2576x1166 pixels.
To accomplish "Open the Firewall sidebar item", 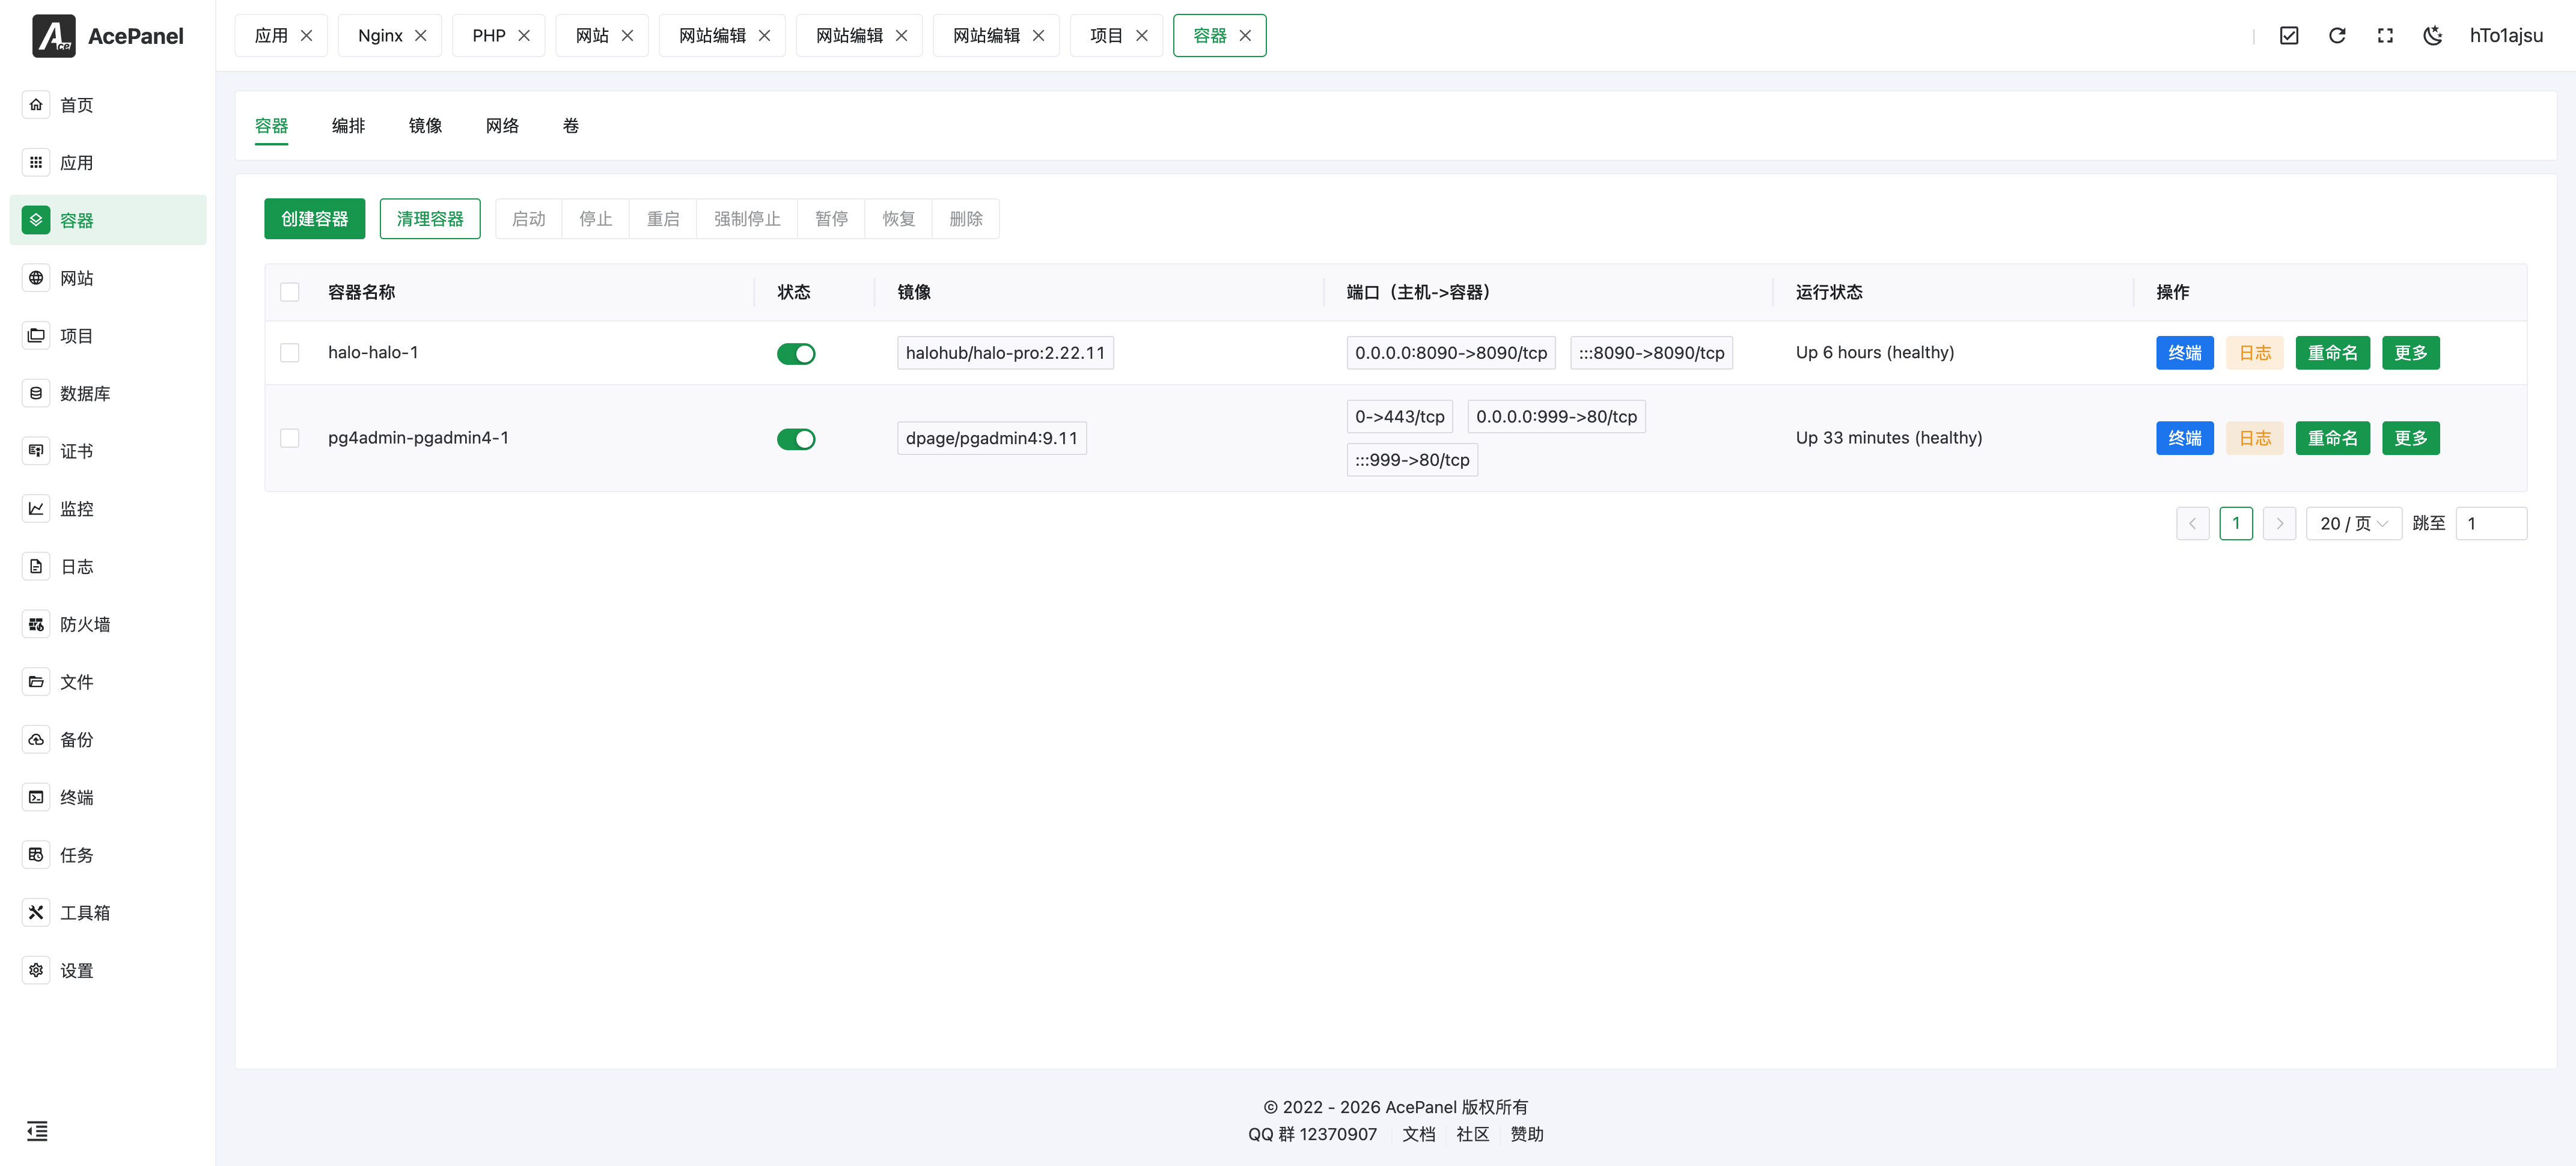I will click(x=85, y=624).
